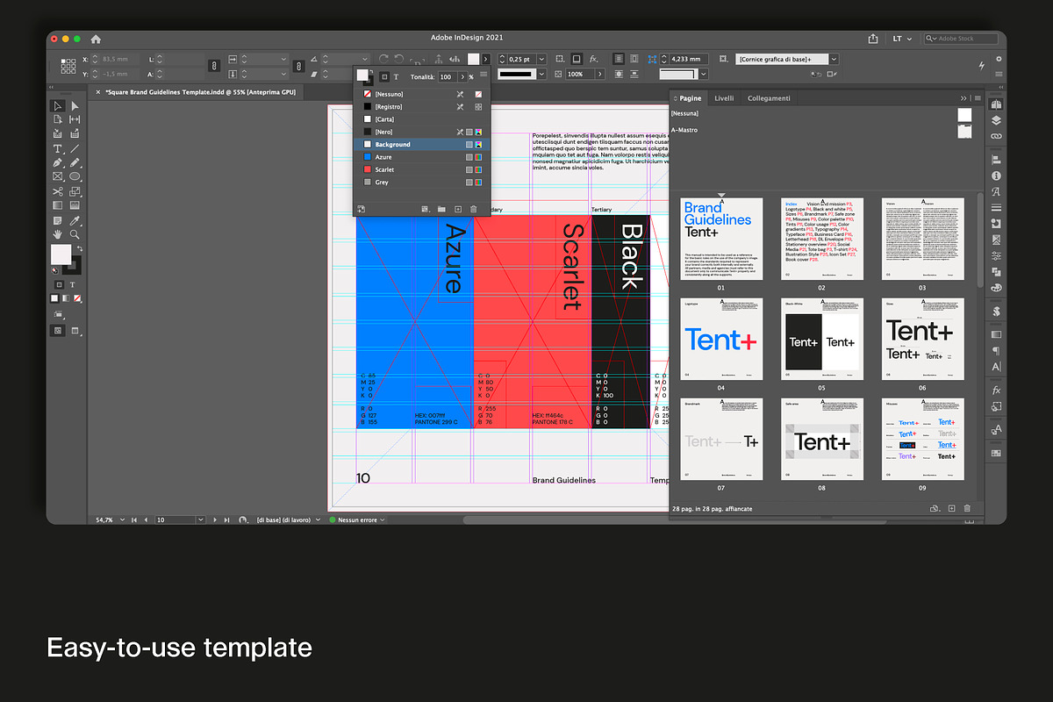This screenshot has width=1053, height=702.
Task: Create new swatch with plus icon
Action: point(457,209)
